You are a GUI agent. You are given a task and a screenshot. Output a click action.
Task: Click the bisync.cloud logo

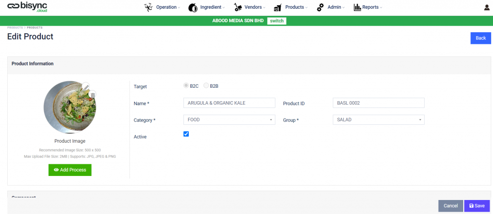(27, 7)
